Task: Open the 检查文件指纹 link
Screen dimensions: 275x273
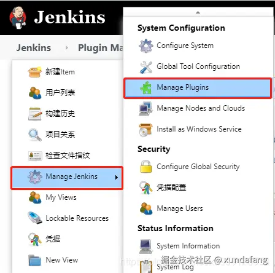Action: 68,156
